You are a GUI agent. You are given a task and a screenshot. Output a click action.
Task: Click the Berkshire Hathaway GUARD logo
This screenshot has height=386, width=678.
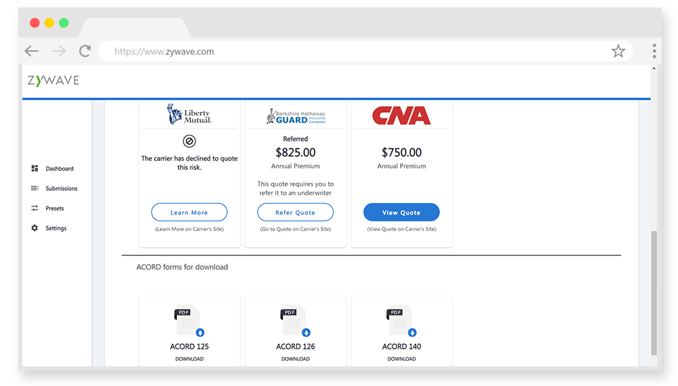click(x=296, y=116)
